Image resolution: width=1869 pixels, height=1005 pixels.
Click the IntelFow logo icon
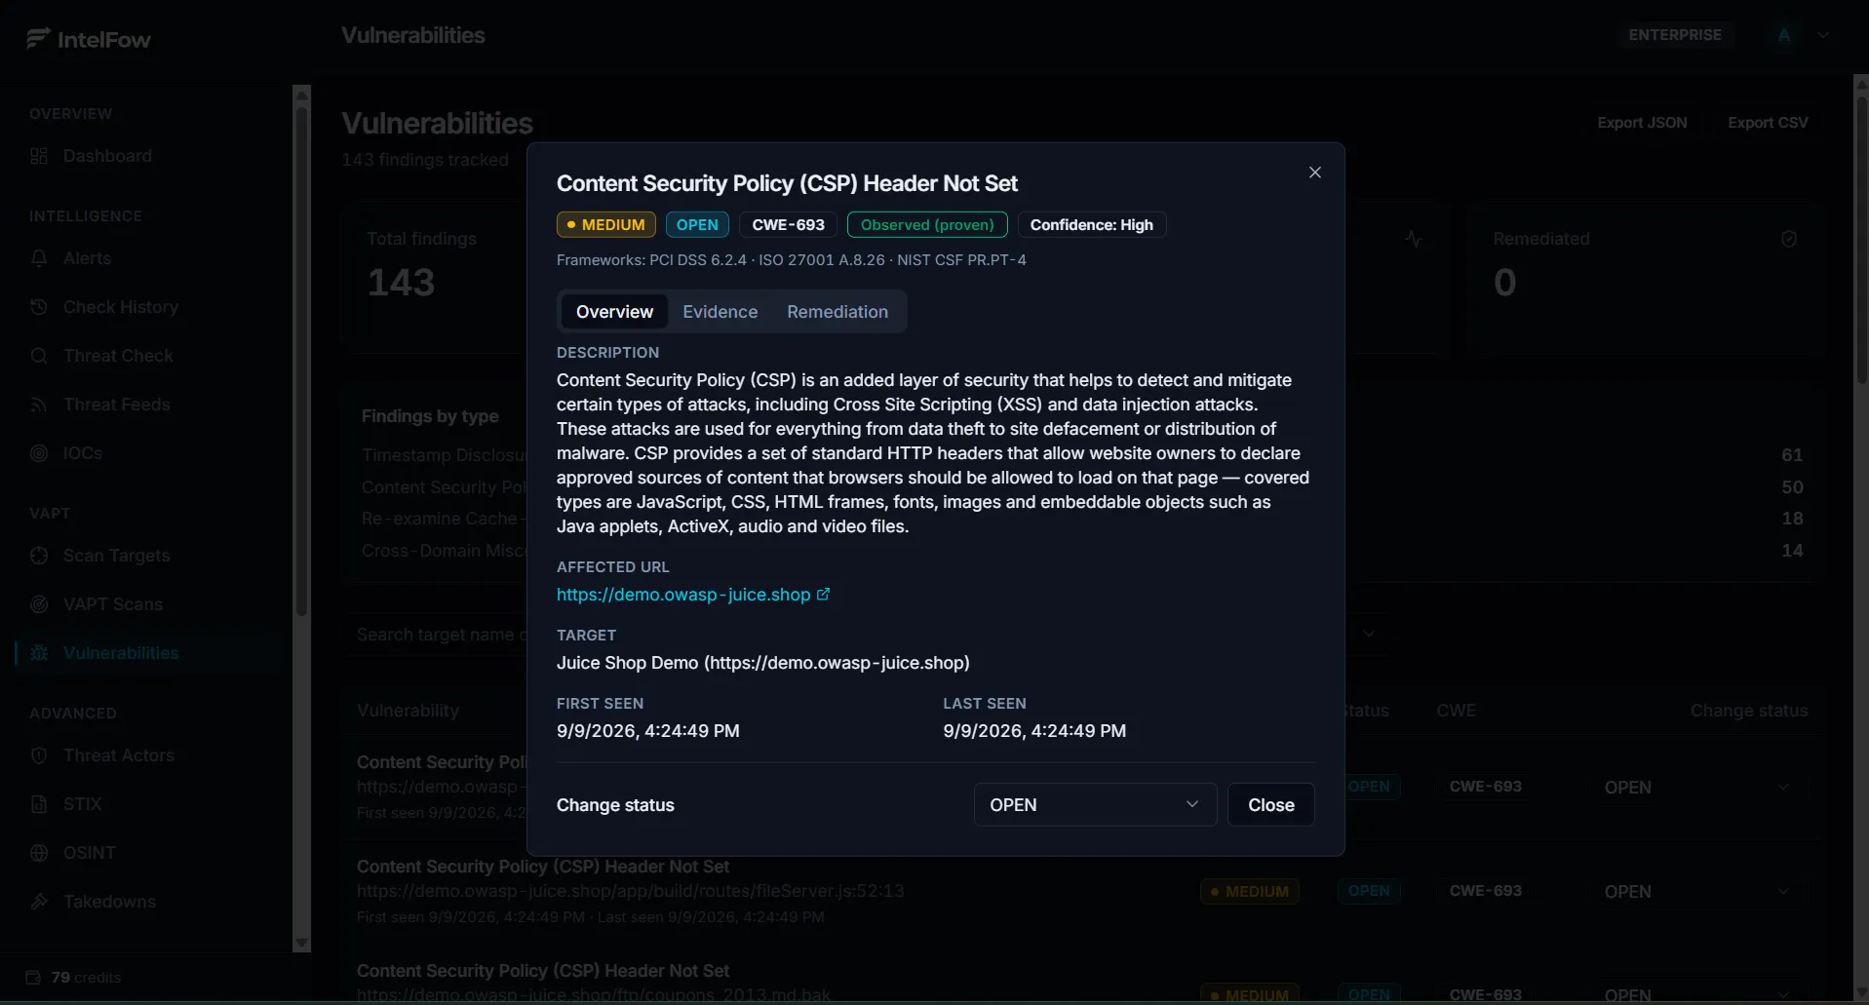pyautogui.click(x=38, y=39)
